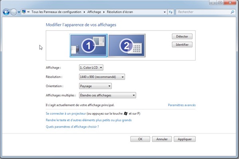Image resolution: width=239 pixels, height=159 pixels.
Task: Click the greyed forward navigation arrow
Action: point(14,12)
